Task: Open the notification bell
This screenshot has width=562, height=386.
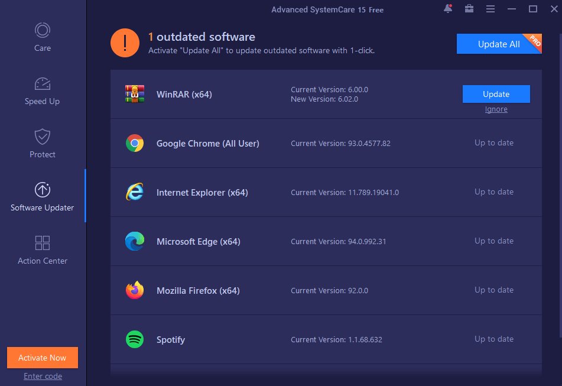Action: [x=447, y=9]
